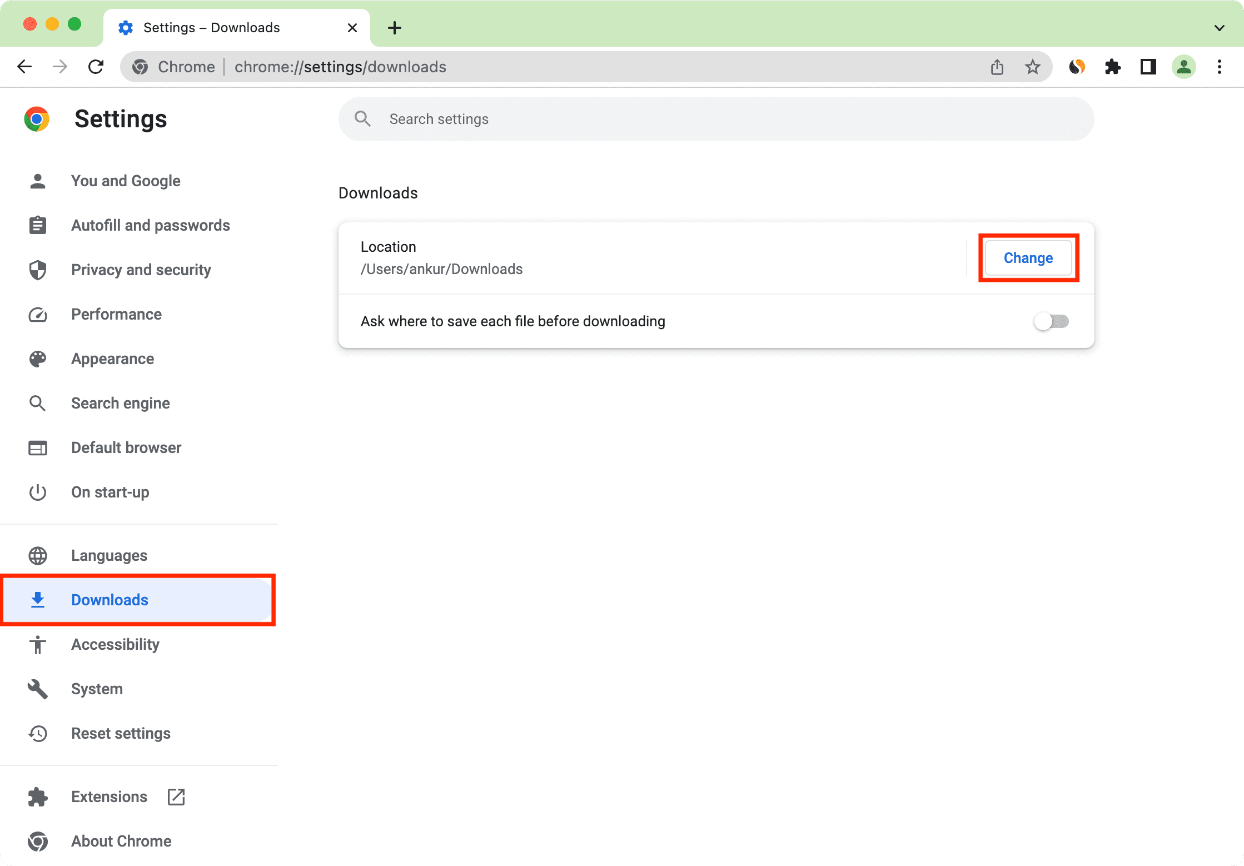Screen dimensions: 1244x866
Task: Click the Change download location button
Action: [x=1027, y=257]
